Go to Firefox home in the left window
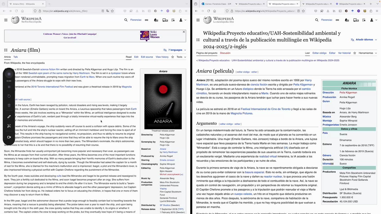381x214 pixels. [x=23, y=11]
